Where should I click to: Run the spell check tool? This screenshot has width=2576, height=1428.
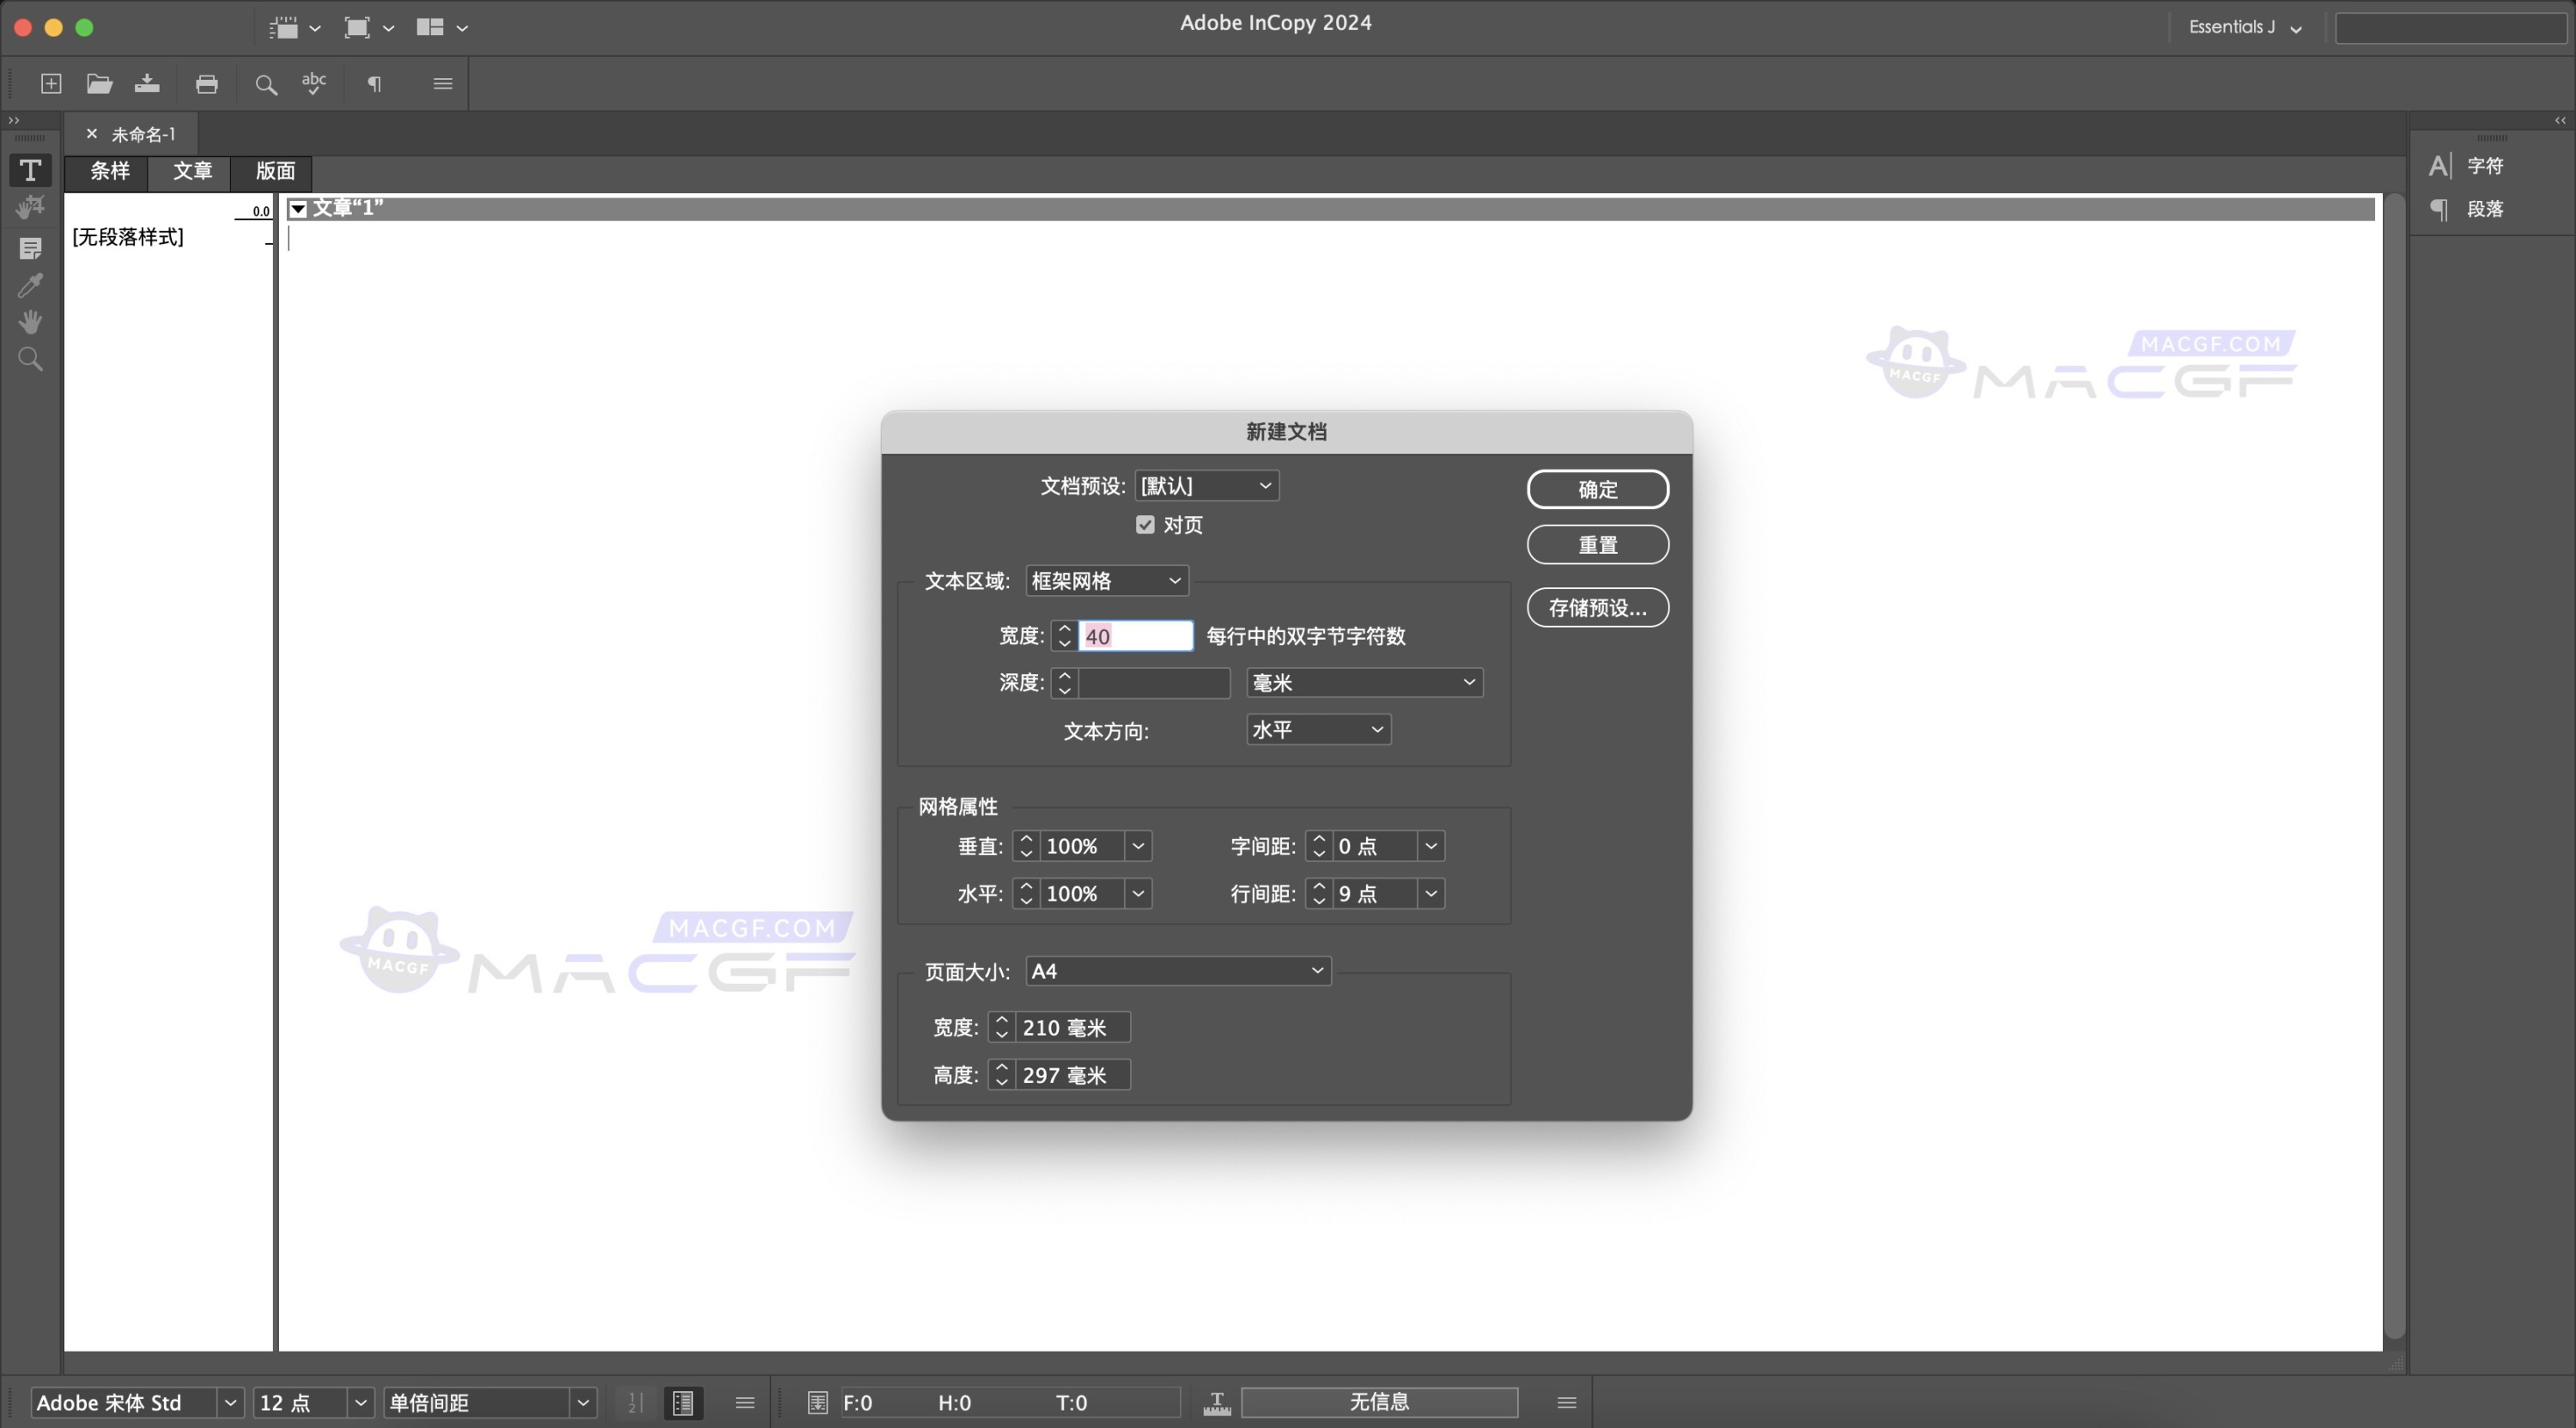(x=313, y=84)
